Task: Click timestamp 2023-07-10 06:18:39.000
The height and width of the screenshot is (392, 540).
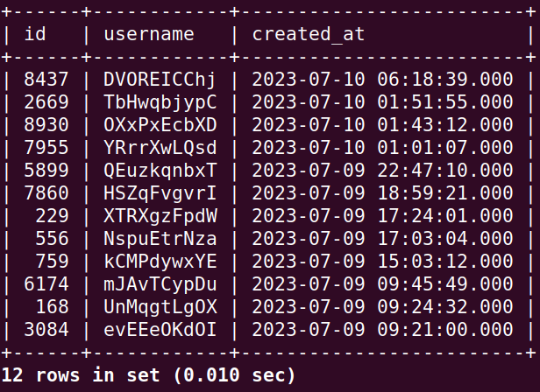Action: [x=382, y=80]
